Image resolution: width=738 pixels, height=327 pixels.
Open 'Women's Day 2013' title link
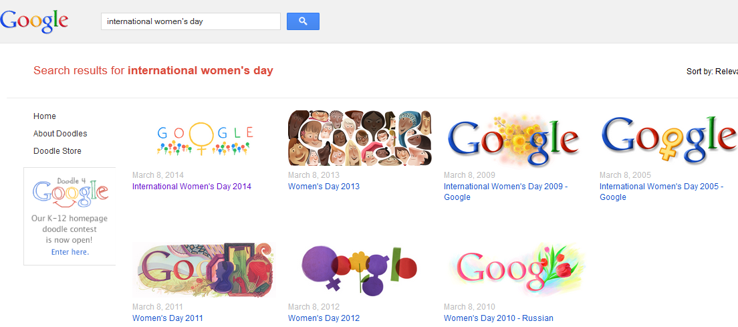324,187
